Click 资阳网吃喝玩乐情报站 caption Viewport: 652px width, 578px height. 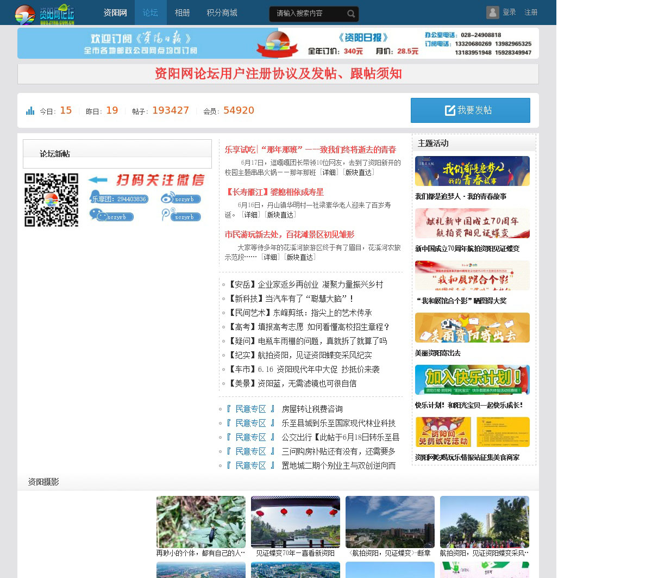point(467,457)
